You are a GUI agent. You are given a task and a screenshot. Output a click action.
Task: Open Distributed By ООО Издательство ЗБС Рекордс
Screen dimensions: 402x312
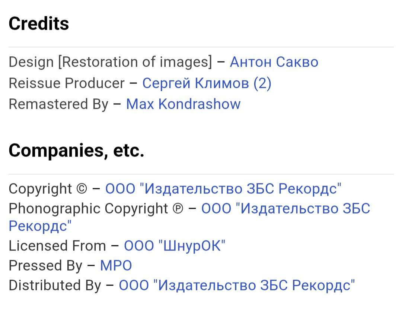coord(237,285)
